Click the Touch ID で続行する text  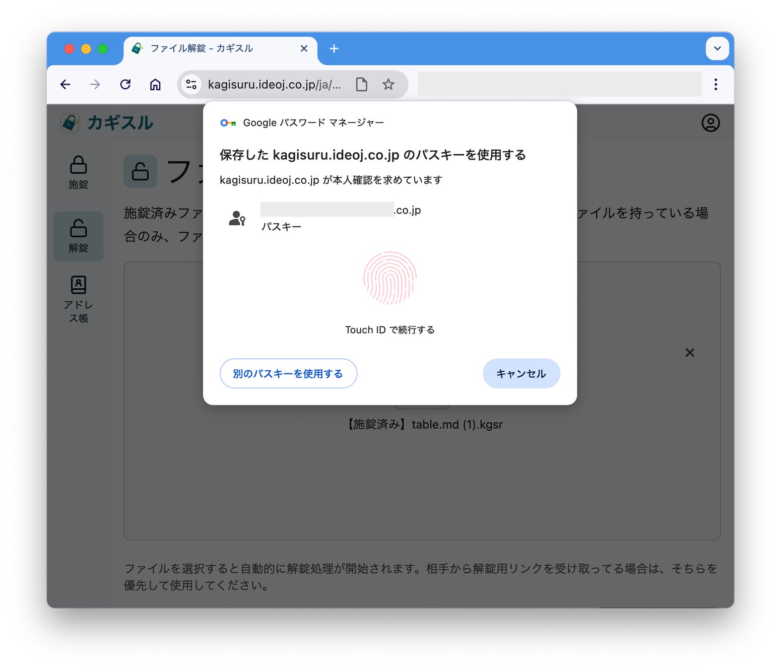[x=390, y=330]
